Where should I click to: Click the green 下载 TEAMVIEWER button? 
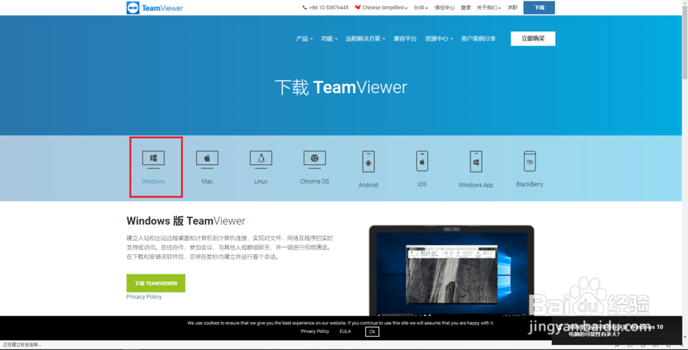[x=155, y=283]
